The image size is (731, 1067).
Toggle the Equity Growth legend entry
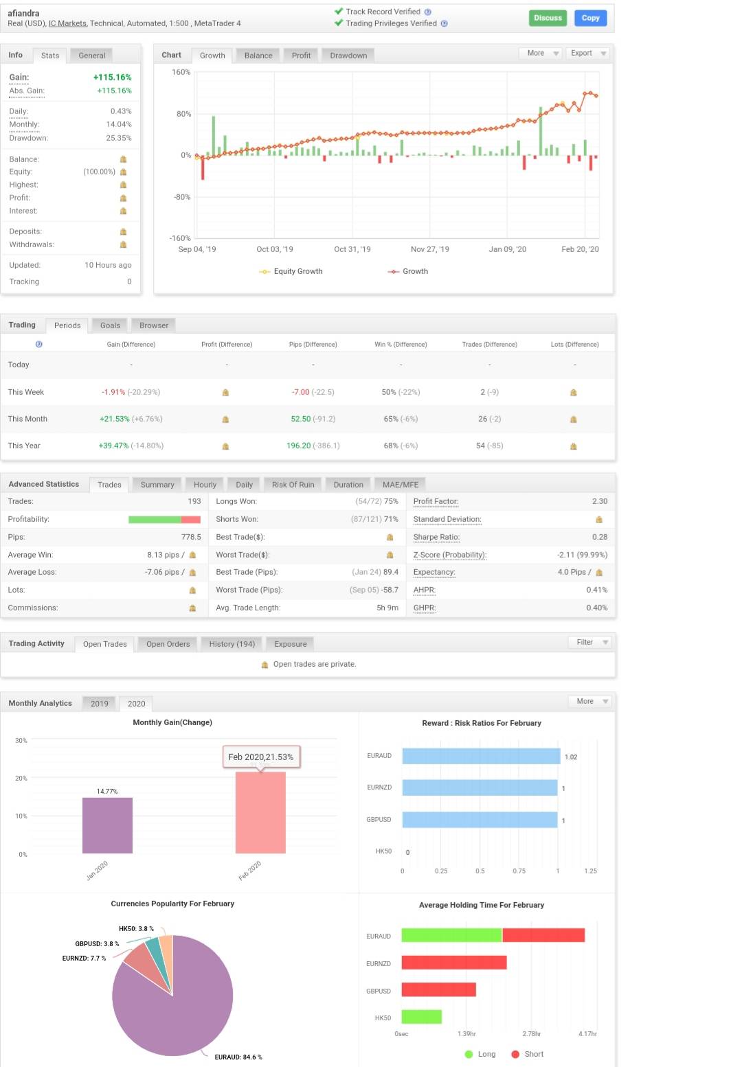291,271
